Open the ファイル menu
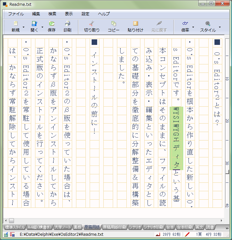Viewport: 232px width, 240px height. 16,14
